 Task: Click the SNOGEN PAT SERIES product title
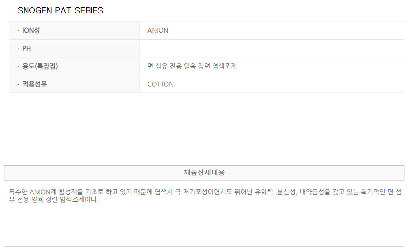click(x=60, y=11)
